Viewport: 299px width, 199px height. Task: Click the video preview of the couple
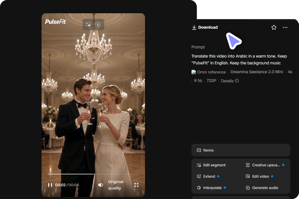[x=93, y=105]
